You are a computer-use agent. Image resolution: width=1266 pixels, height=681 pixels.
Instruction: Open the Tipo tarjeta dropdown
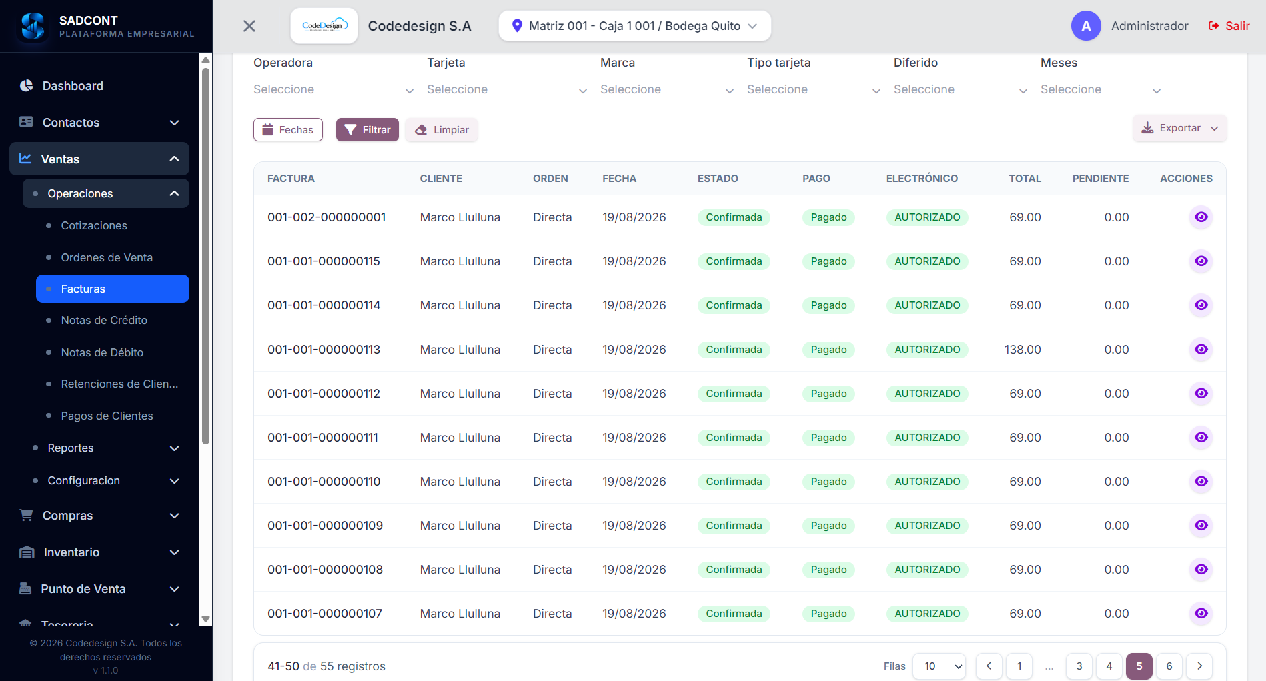(814, 89)
